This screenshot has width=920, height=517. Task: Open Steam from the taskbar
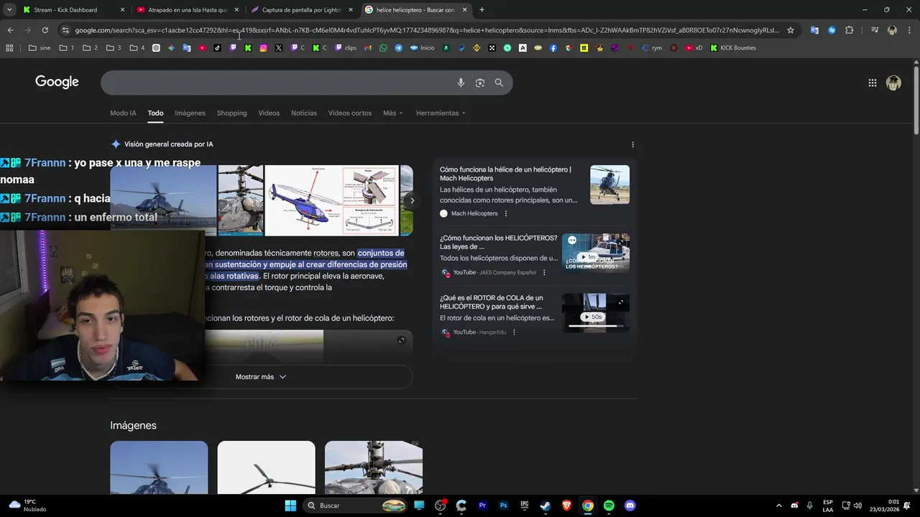pos(546,506)
